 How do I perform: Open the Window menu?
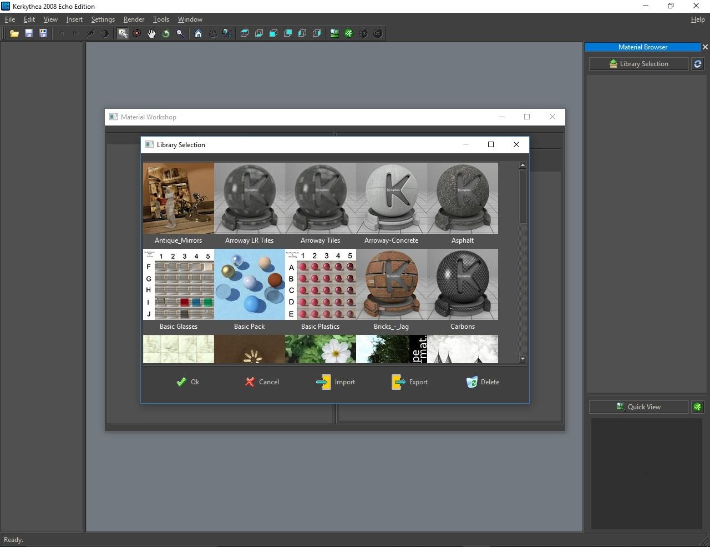pos(190,19)
